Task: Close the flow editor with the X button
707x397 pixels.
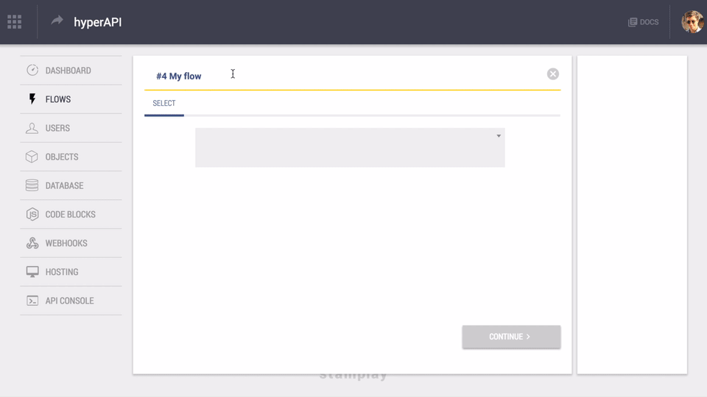Action: pyautogui.click(x=553, y=74)
